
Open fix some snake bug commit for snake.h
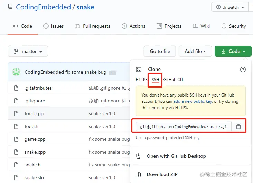coord(109,165)
